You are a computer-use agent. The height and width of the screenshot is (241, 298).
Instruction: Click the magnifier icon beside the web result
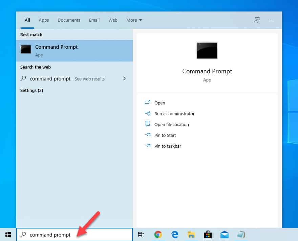pyautogui.click(x=23, y=78)
